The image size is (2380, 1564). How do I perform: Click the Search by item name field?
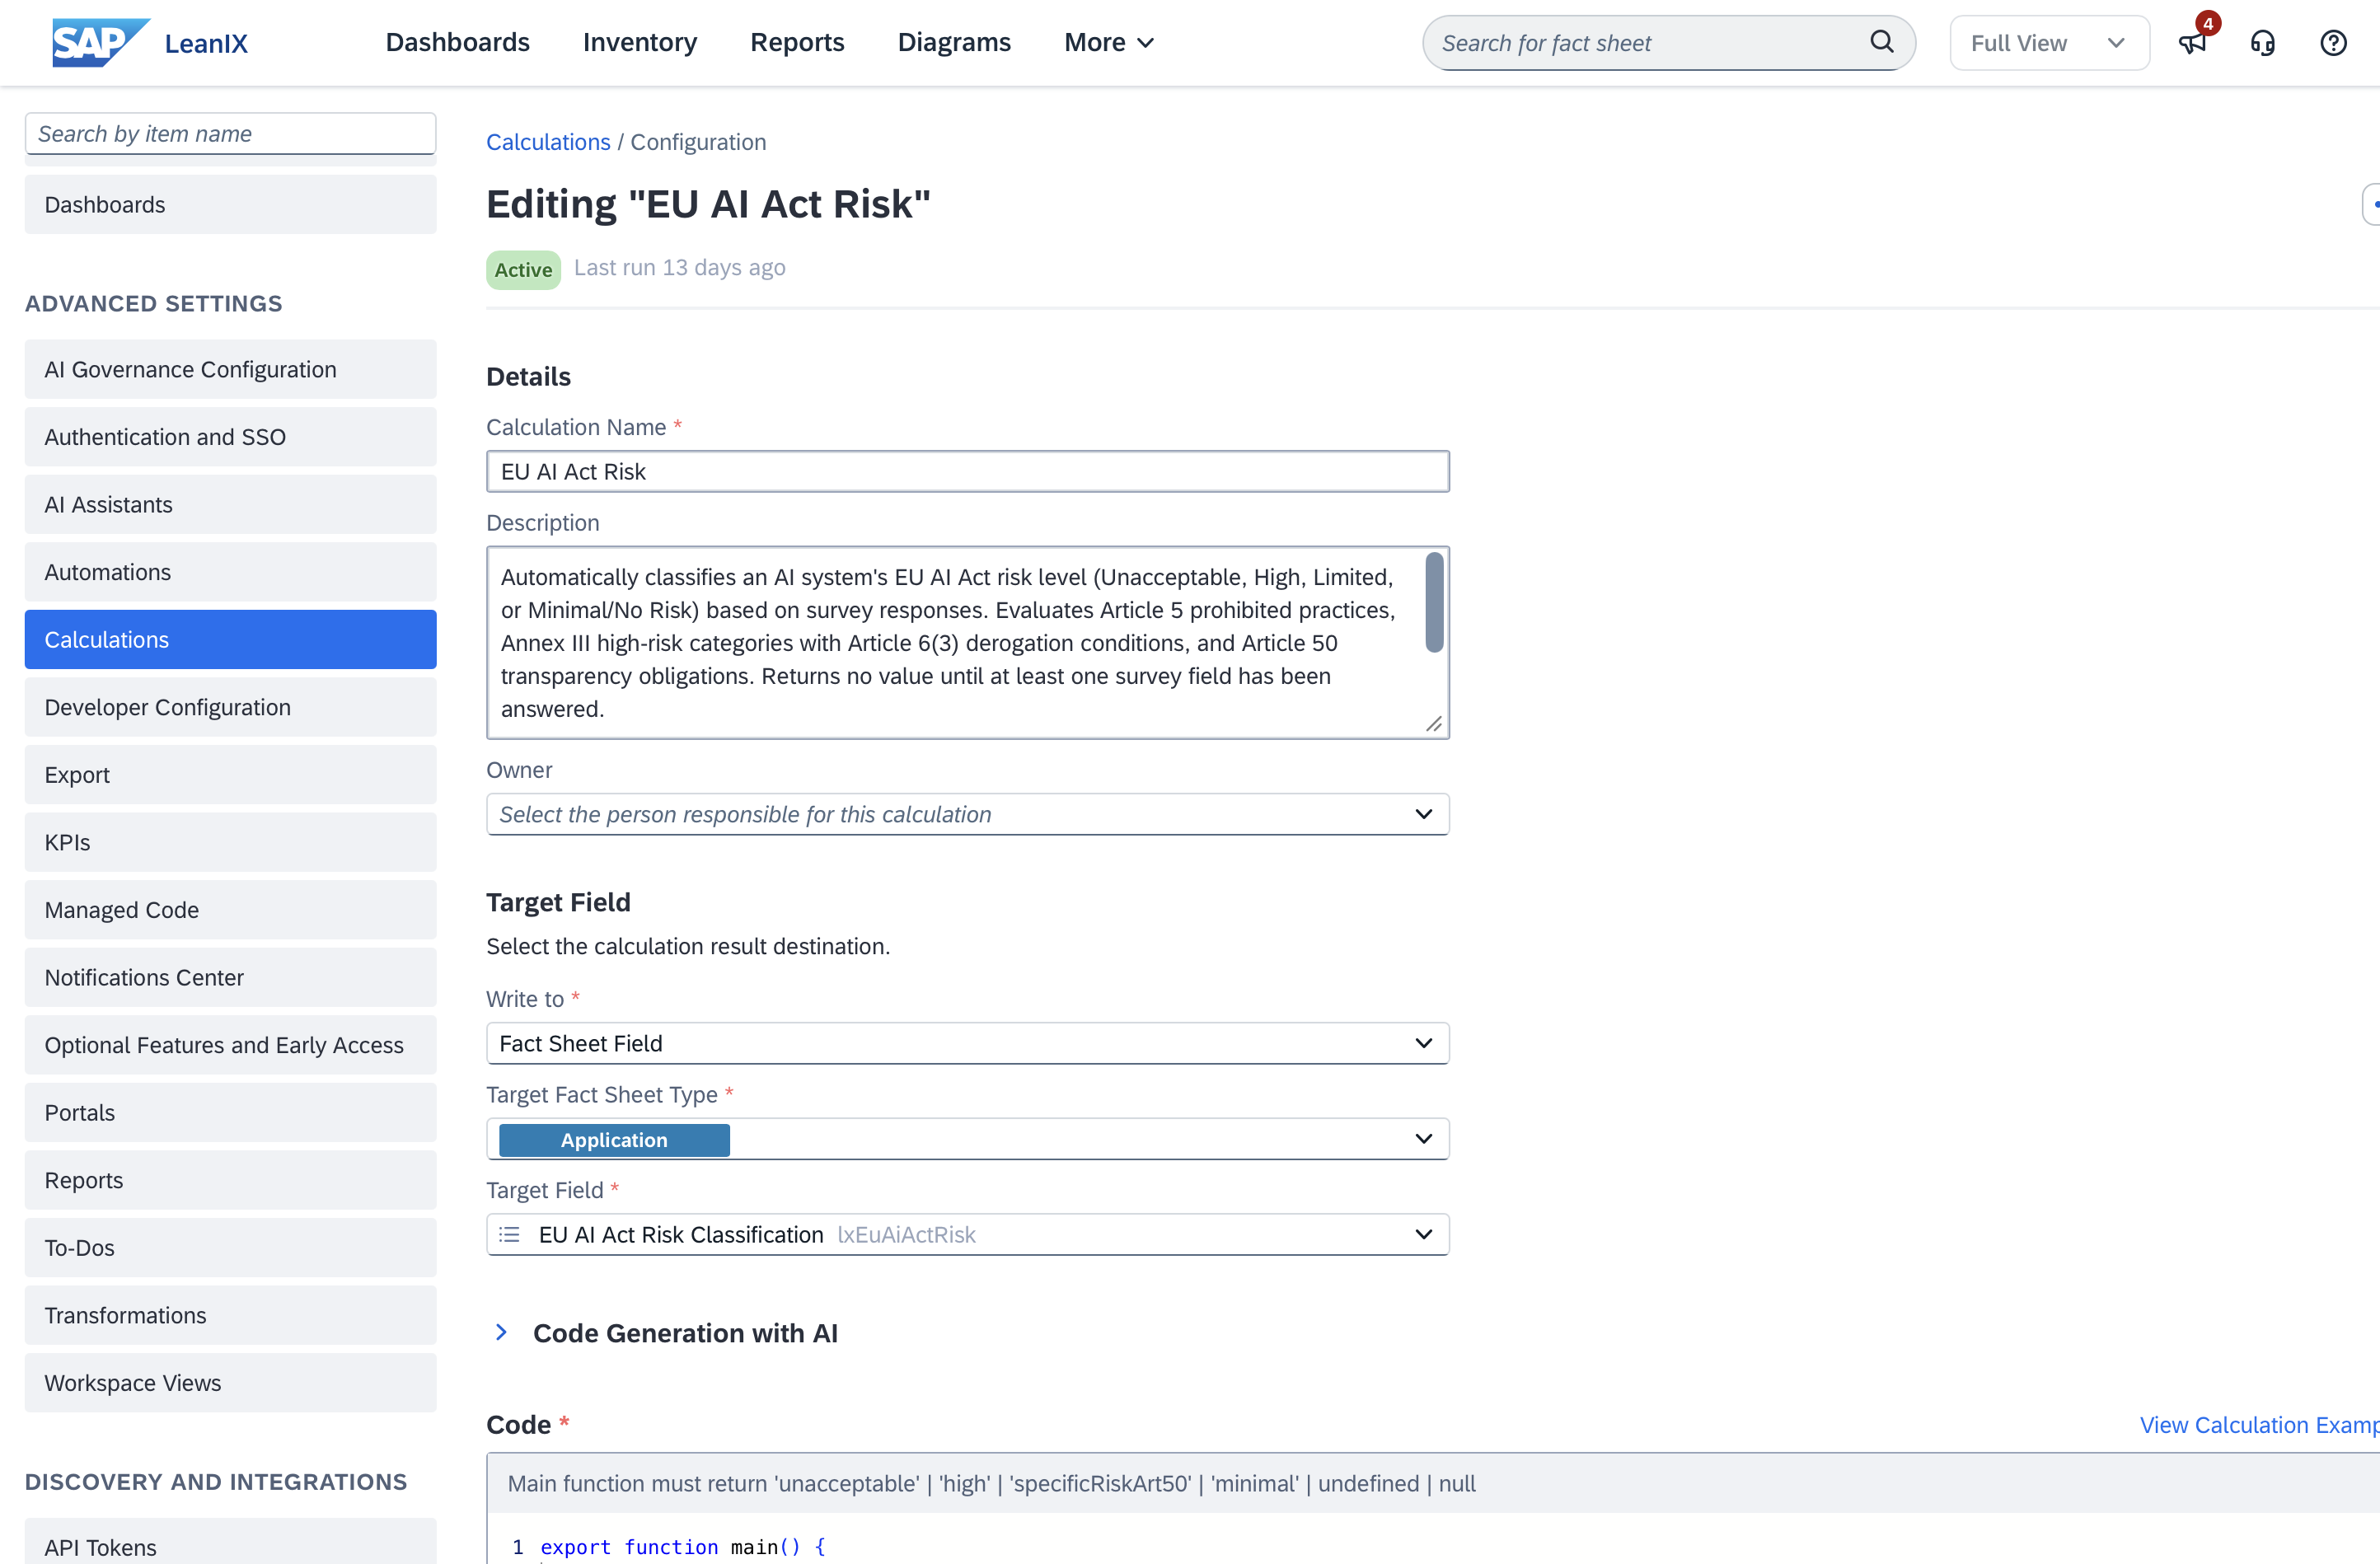pos(231,134)
